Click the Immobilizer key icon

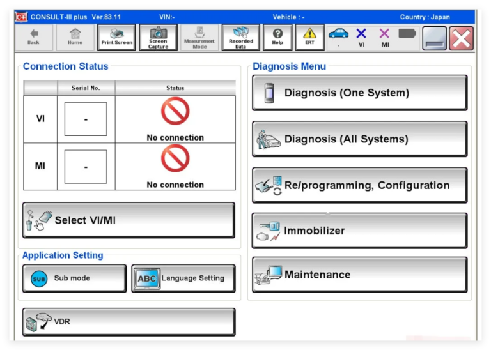pos(269,231)
